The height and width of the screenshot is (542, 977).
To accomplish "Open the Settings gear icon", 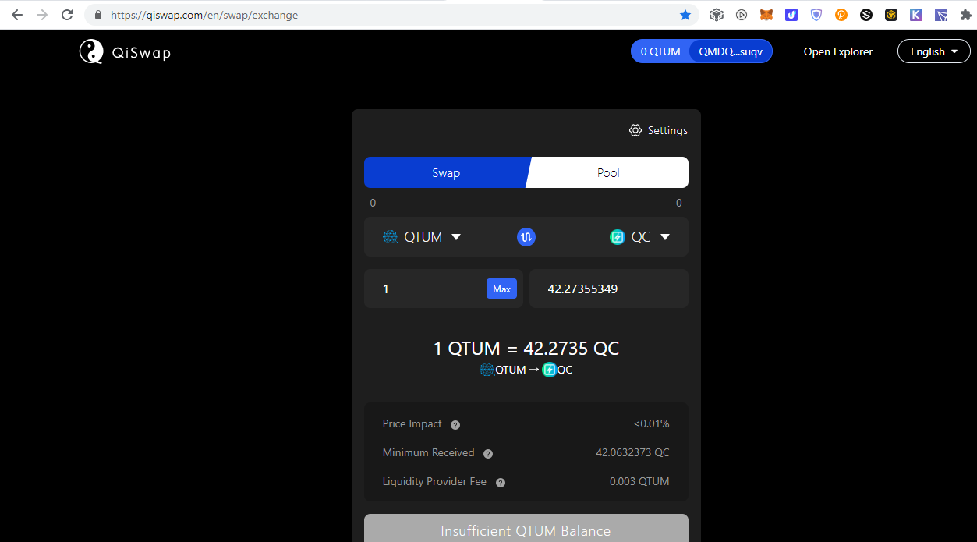I will 635,130.
